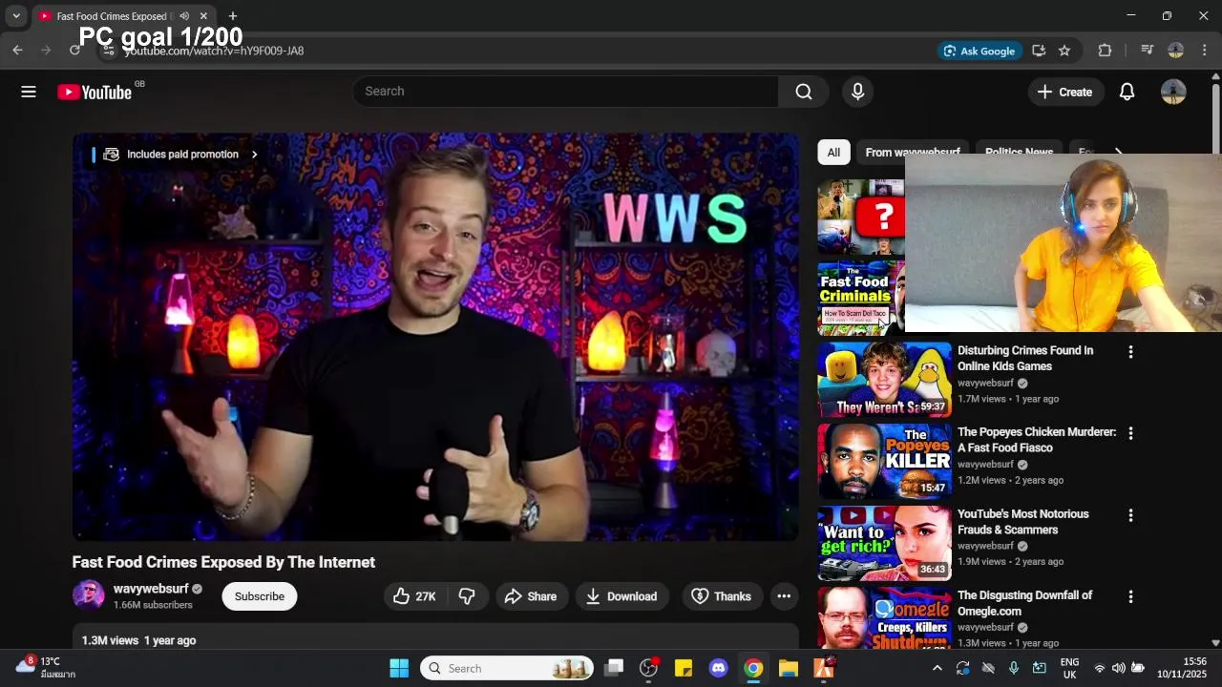Install app icon in address bar
1222x687 pixels.
click(x=1039, y=51)
